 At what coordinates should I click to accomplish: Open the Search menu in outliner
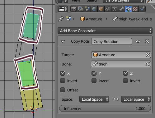92,1
